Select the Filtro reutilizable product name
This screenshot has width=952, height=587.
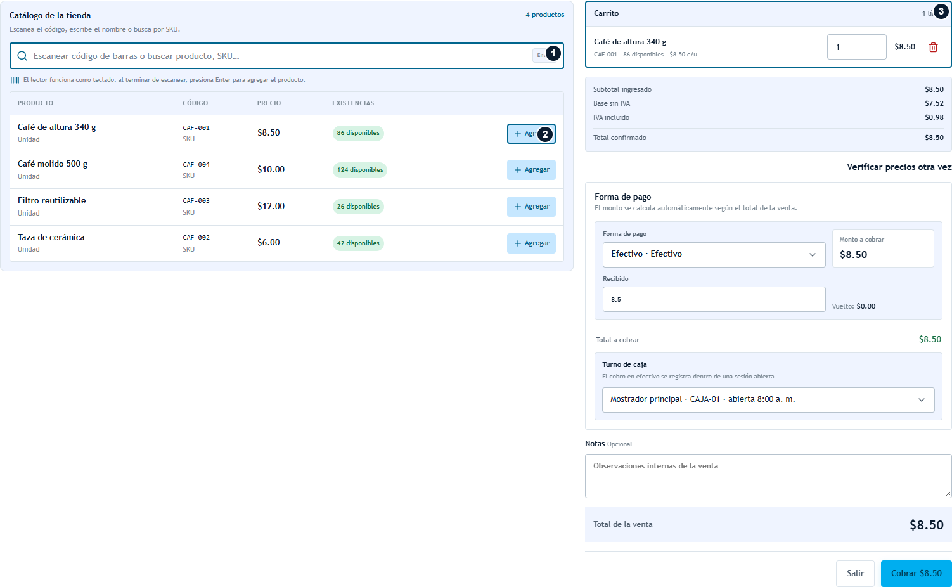pos(52,200)
